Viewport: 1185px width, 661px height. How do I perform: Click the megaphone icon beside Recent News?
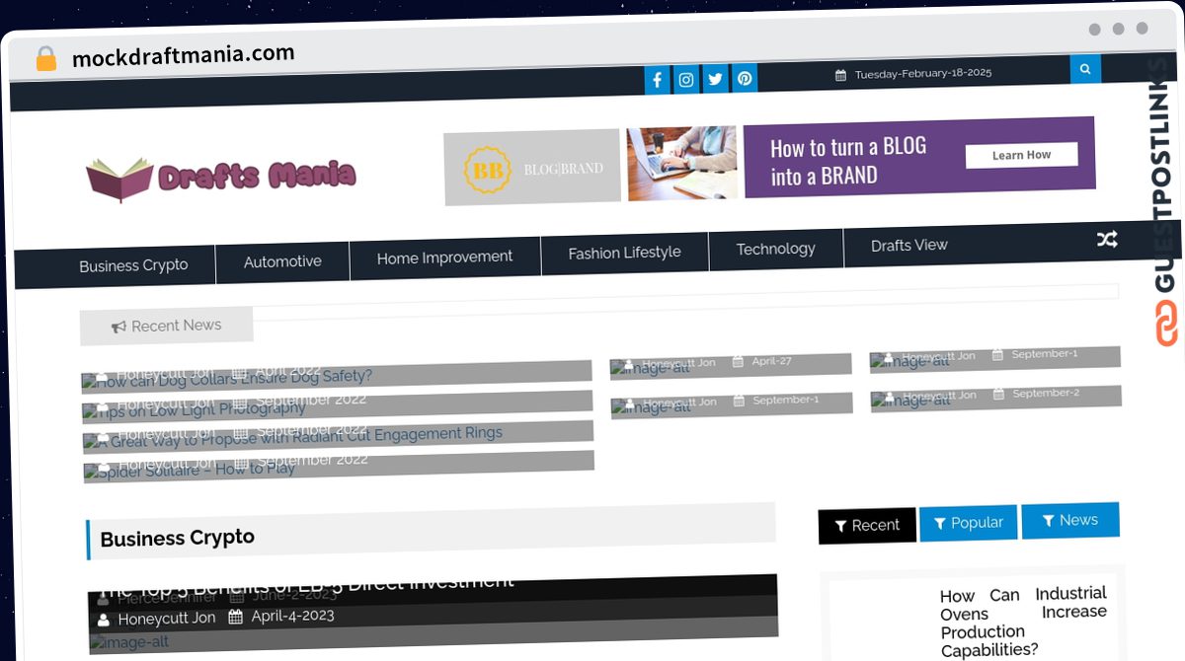118,327
